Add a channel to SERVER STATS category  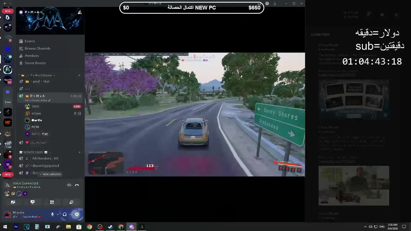point(79,152)
